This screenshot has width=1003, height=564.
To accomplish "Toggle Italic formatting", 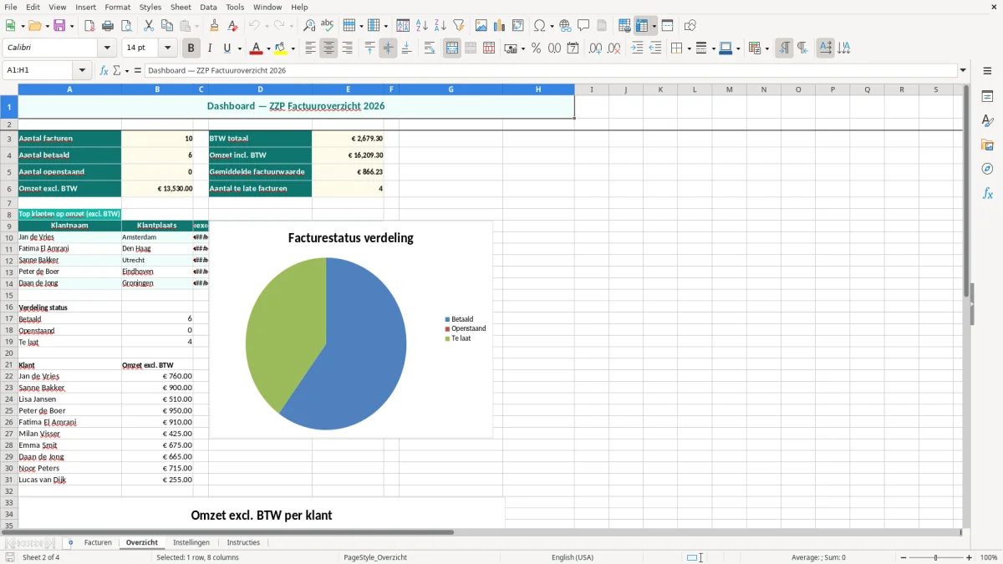I will pyautogui.click(x=210, y=48).
